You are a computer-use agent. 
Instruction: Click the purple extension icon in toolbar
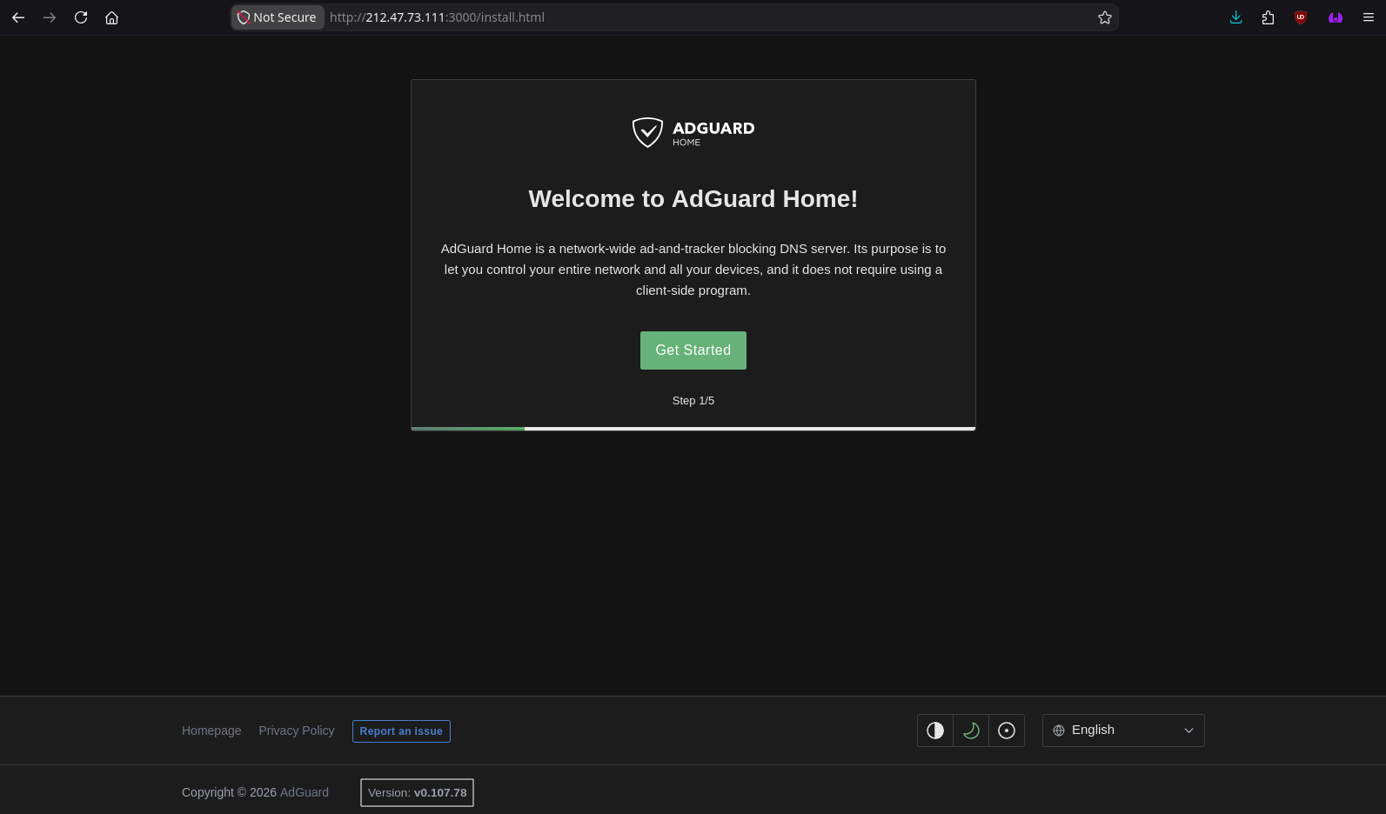coord(1336,17)
